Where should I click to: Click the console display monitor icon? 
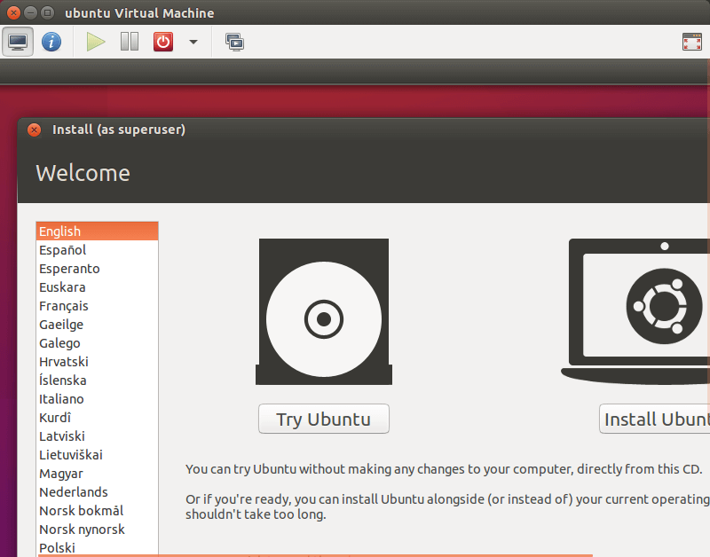pos(18,42)
